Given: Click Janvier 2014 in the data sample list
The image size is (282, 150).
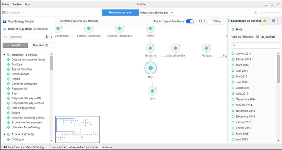Looking at the screenshot, I should coord(243,54).
